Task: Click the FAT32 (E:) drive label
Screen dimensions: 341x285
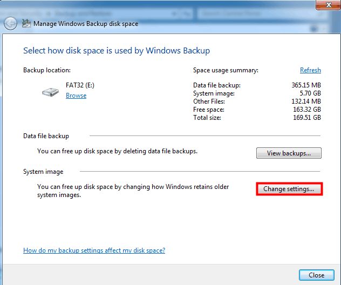Action: 80,85
